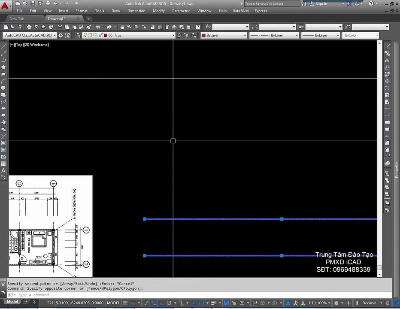Click the [2D Wireframe] visual style label
This screenshot has height=309, width=400.
36,45
